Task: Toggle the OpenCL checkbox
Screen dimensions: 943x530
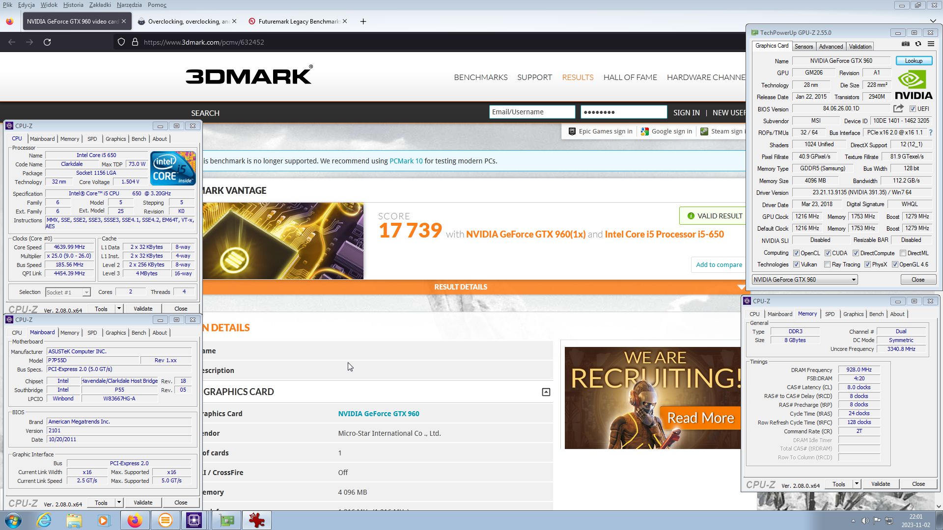Action: pos(796,253)
